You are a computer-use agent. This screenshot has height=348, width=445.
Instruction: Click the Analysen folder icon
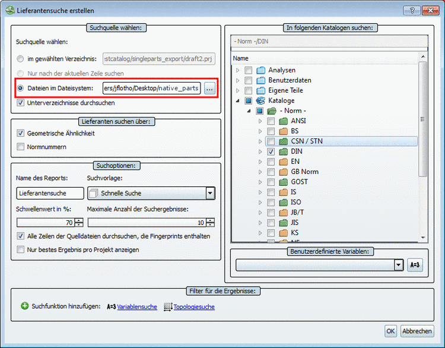260,70
